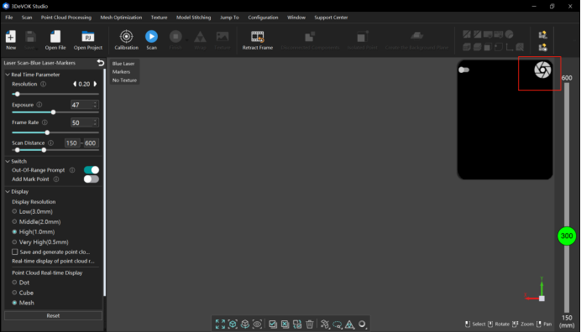Click the invert selection icon
The width and height of the screenshot is (581, 332).
pos(297,324)
